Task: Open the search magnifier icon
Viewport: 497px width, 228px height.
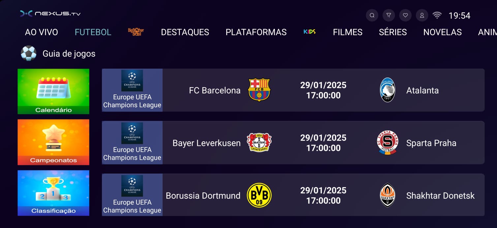Action: (x=372, y=15)
